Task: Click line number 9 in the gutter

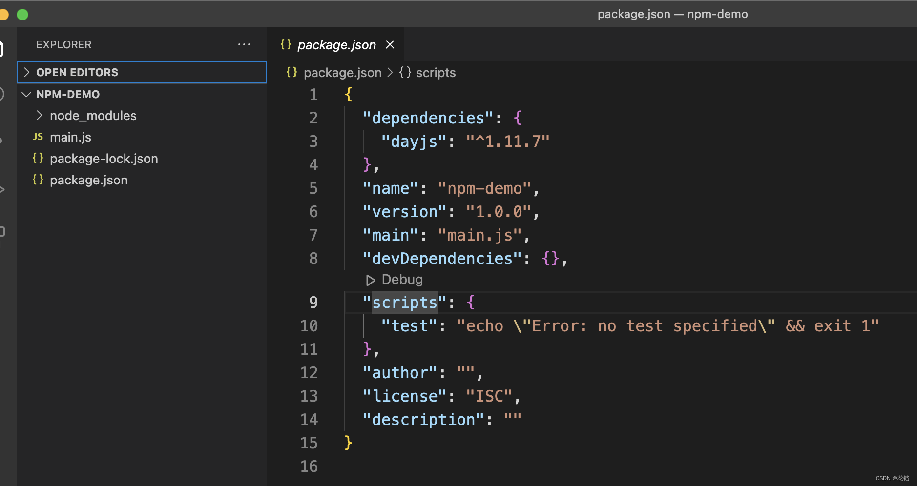Action: 313,303
